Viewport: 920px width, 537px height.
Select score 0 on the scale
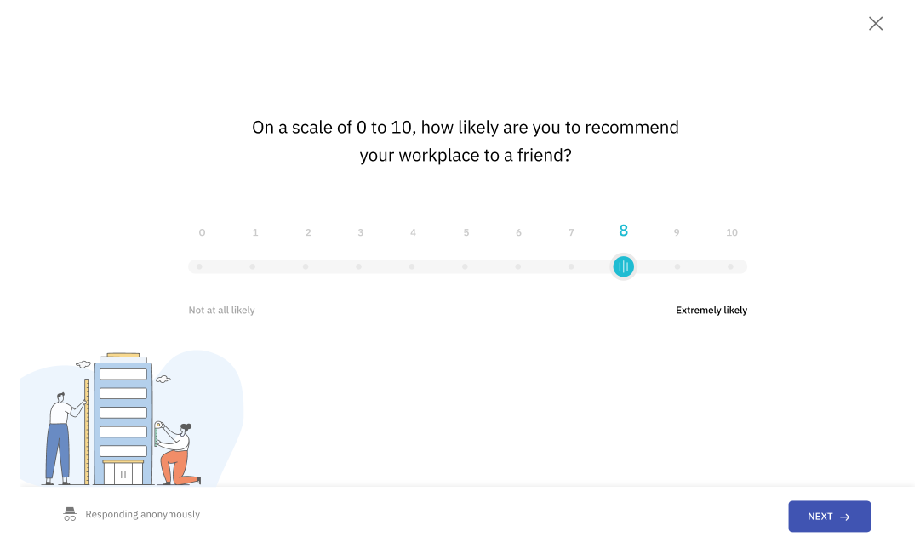[x=202, y=232]
